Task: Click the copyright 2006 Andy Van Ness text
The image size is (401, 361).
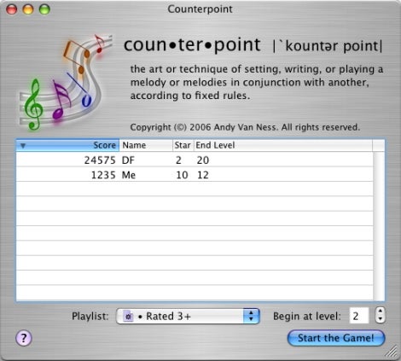Action: coord(245,127)
